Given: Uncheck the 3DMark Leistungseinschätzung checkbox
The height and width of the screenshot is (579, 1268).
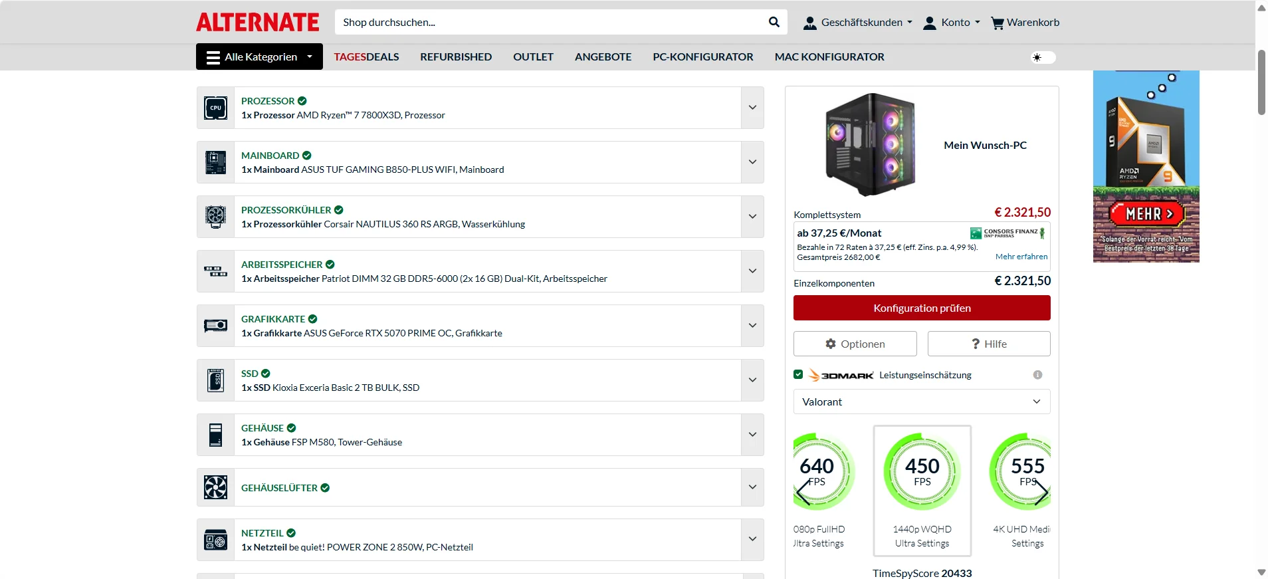Looking at the screenshot, I should (x=798, y=374).
